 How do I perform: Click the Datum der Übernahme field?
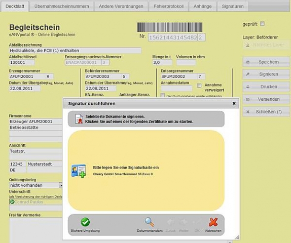click(x=100, y=89)
